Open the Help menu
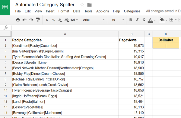The width and height of the screenshot is (181, 118). [x=116, y=11]
